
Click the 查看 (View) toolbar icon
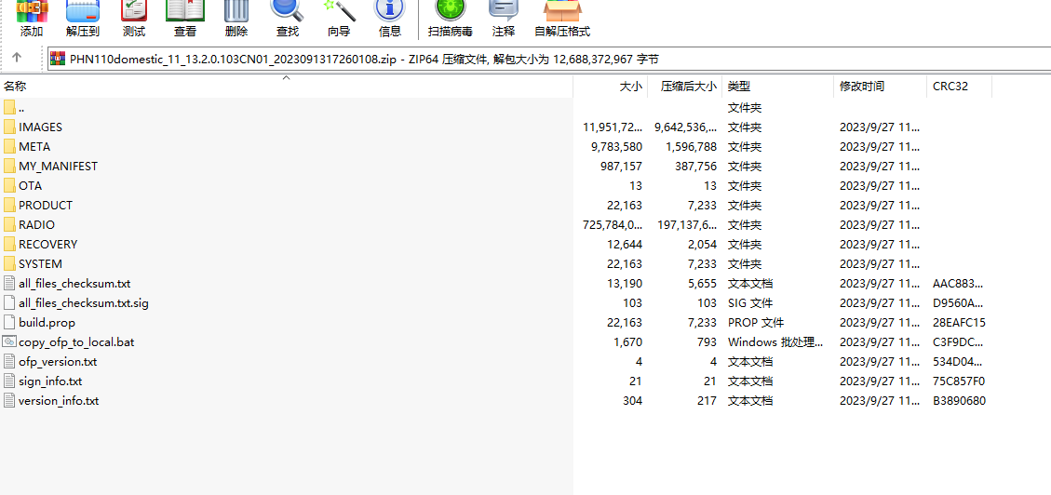pos(185,19)
